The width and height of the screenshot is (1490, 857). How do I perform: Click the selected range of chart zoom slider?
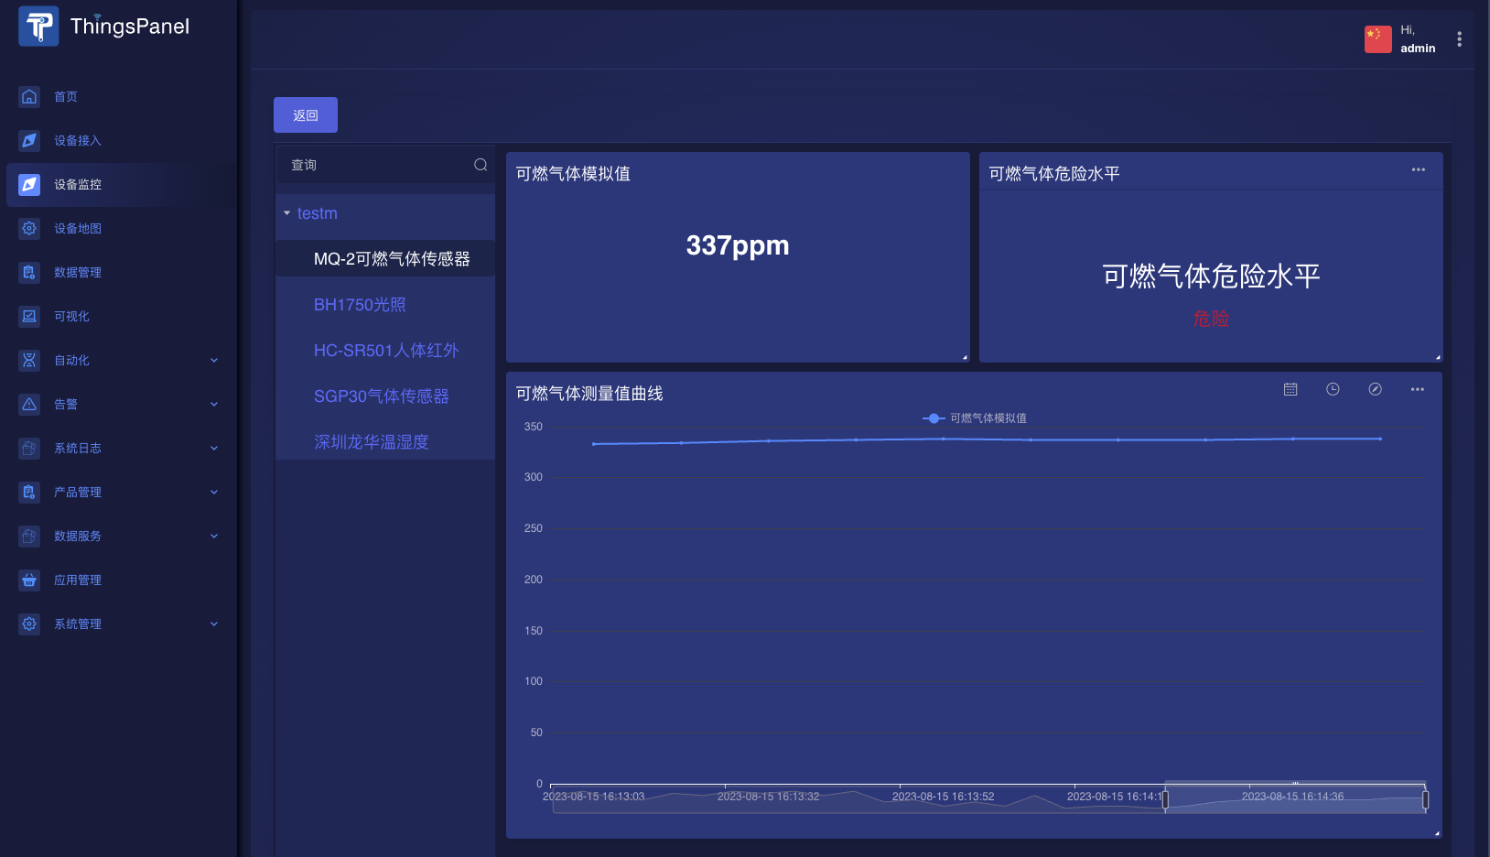click(x=1295, y=799)
